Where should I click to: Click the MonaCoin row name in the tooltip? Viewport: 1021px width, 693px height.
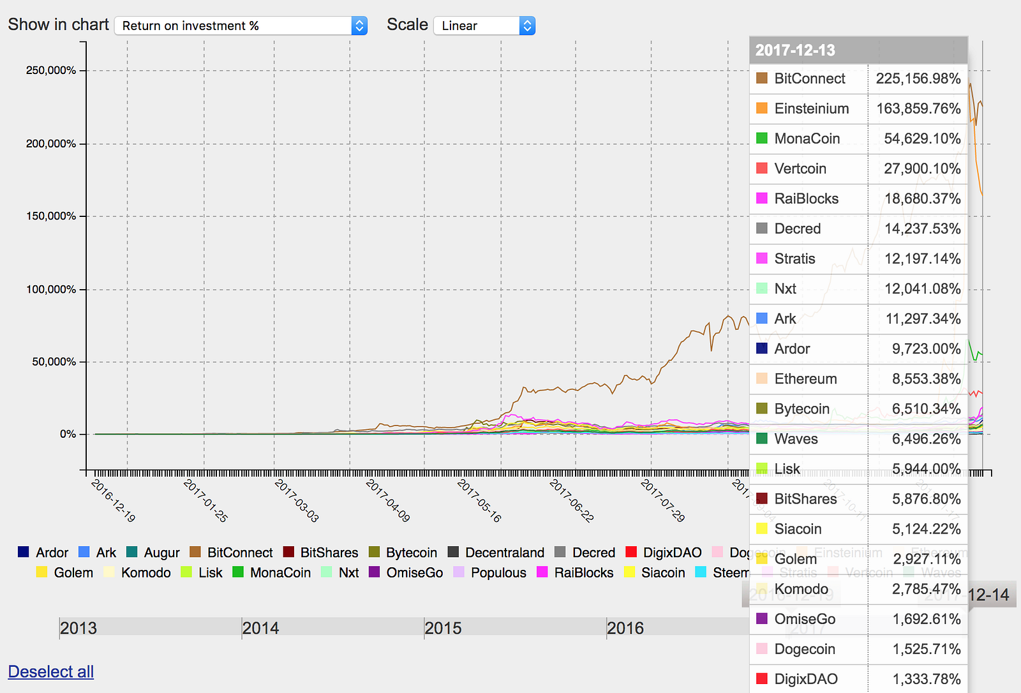click(807, 138)
